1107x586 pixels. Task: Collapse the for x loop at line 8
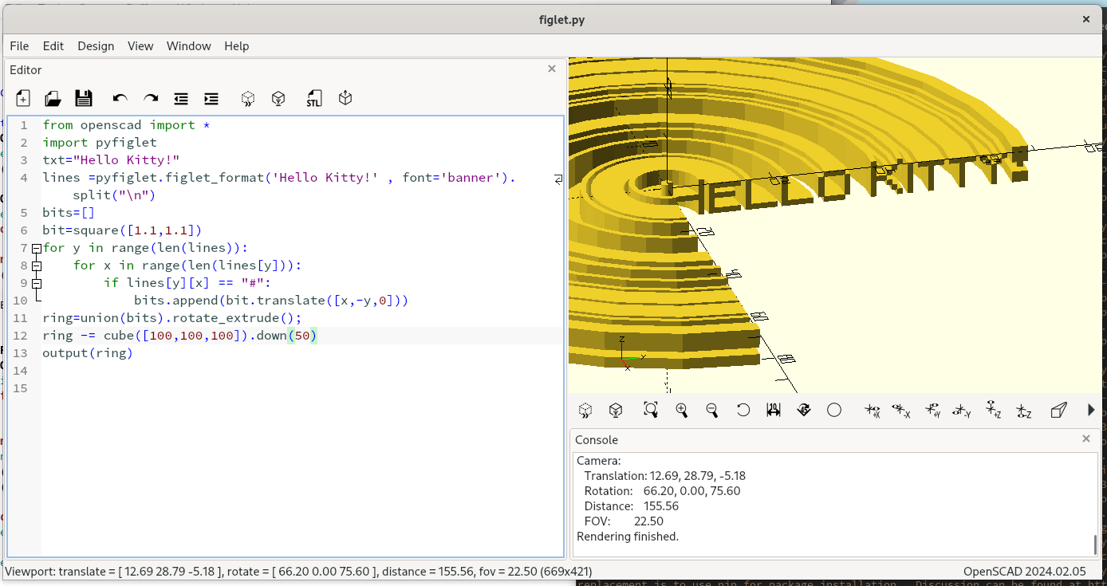point(36,265)
